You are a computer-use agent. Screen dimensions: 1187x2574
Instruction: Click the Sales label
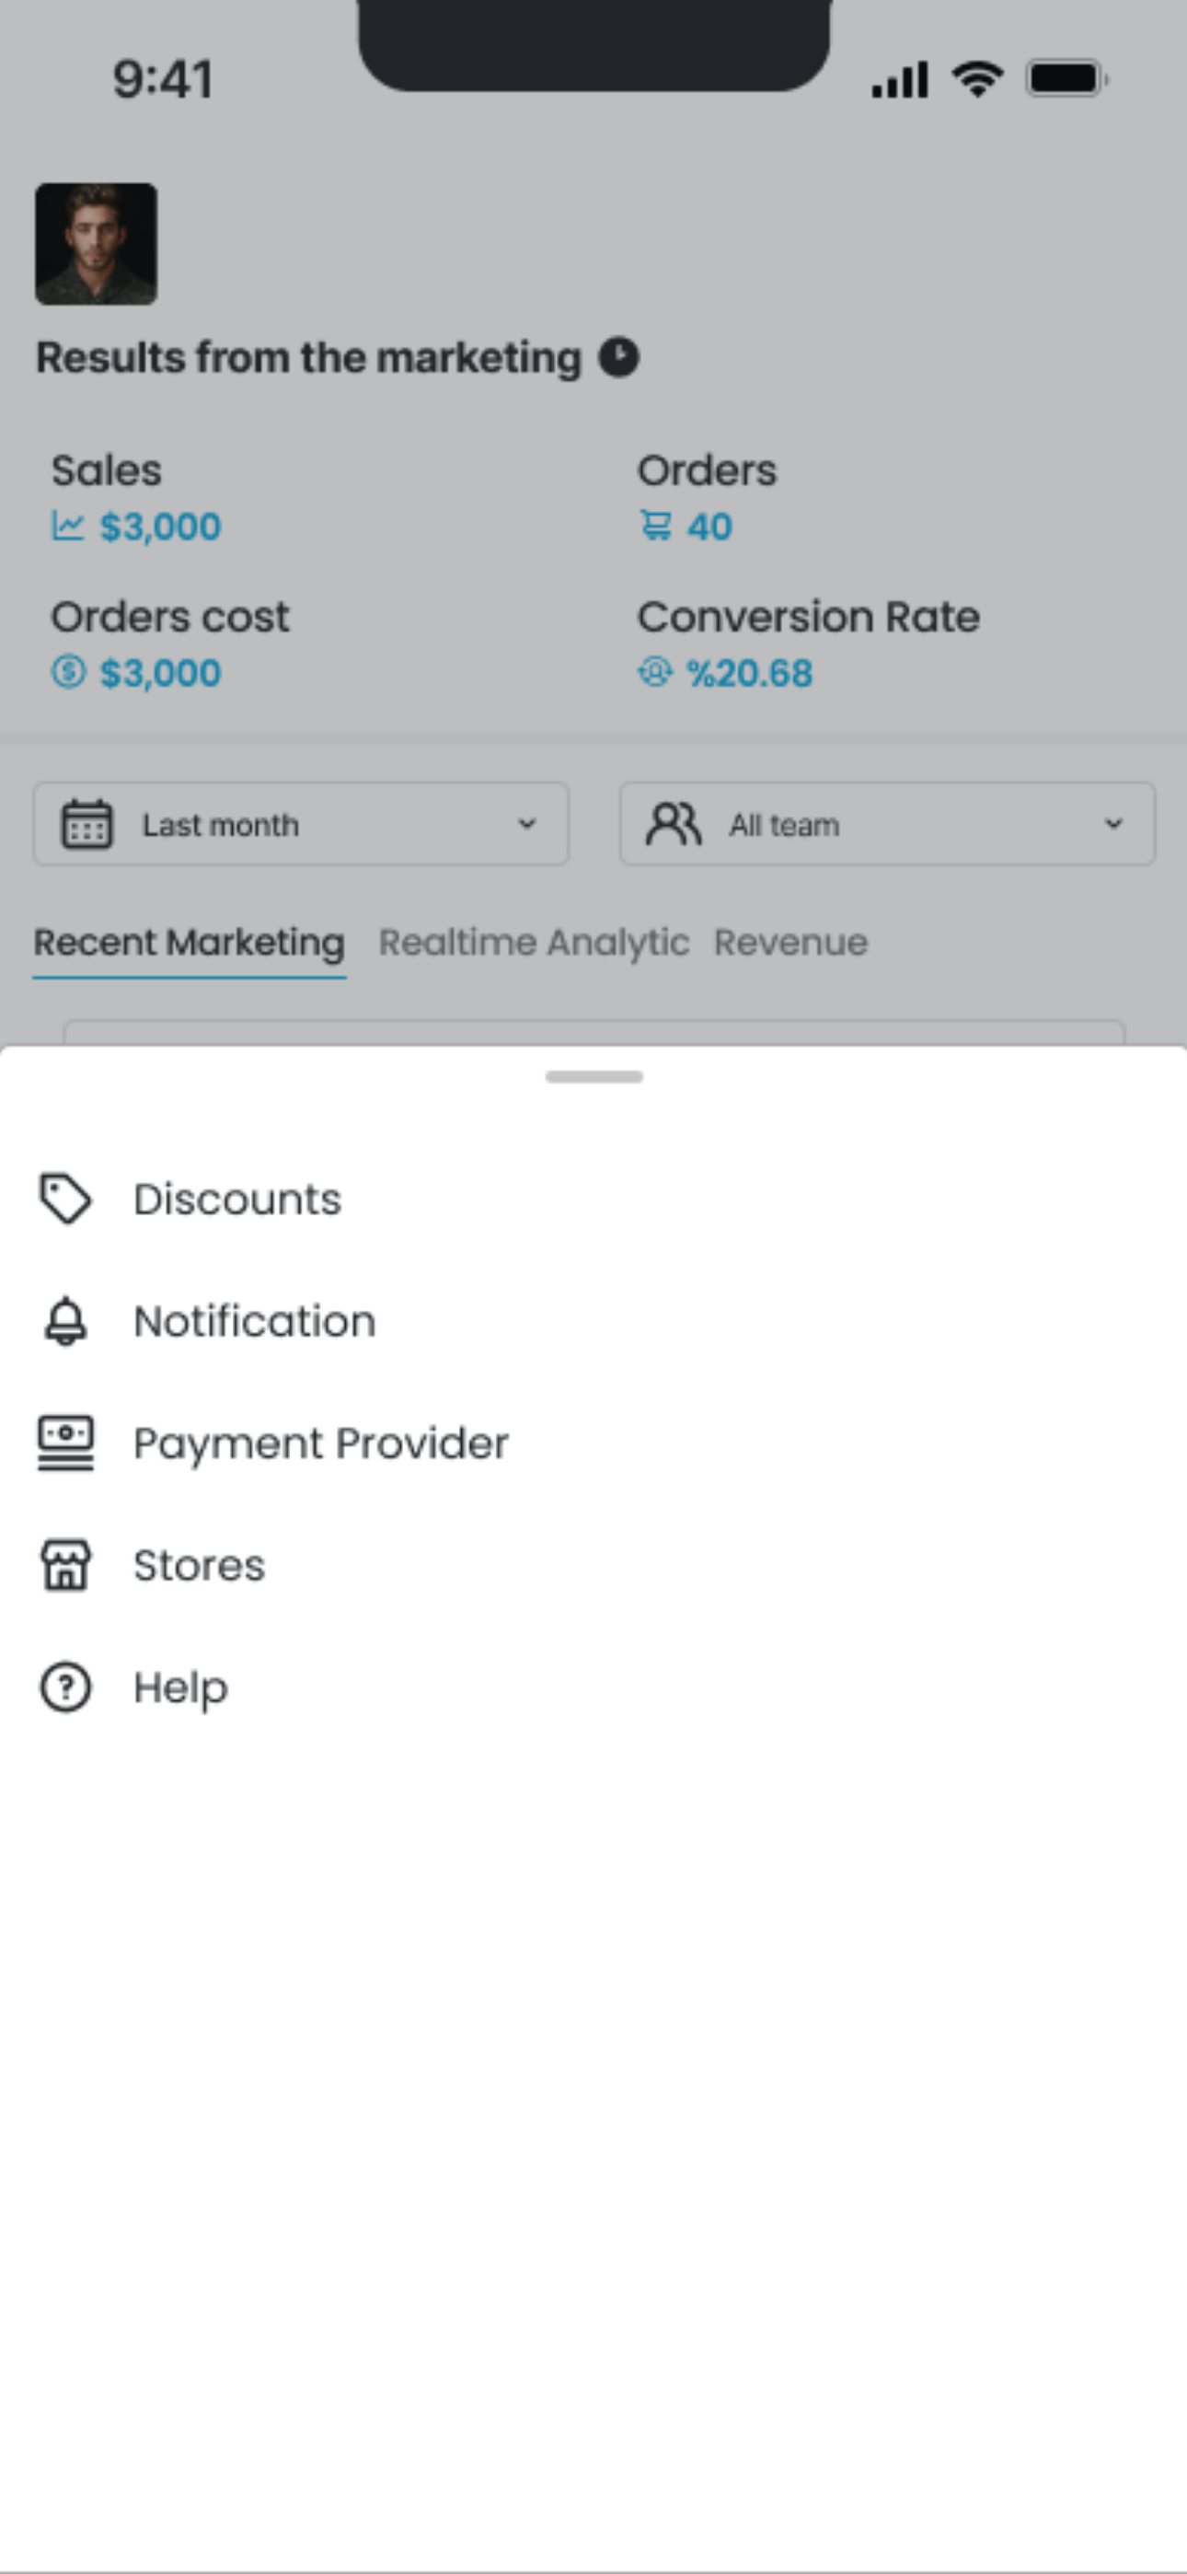coord(106,470)
